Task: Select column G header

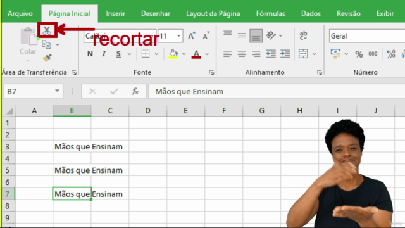Action: point(261,111)
